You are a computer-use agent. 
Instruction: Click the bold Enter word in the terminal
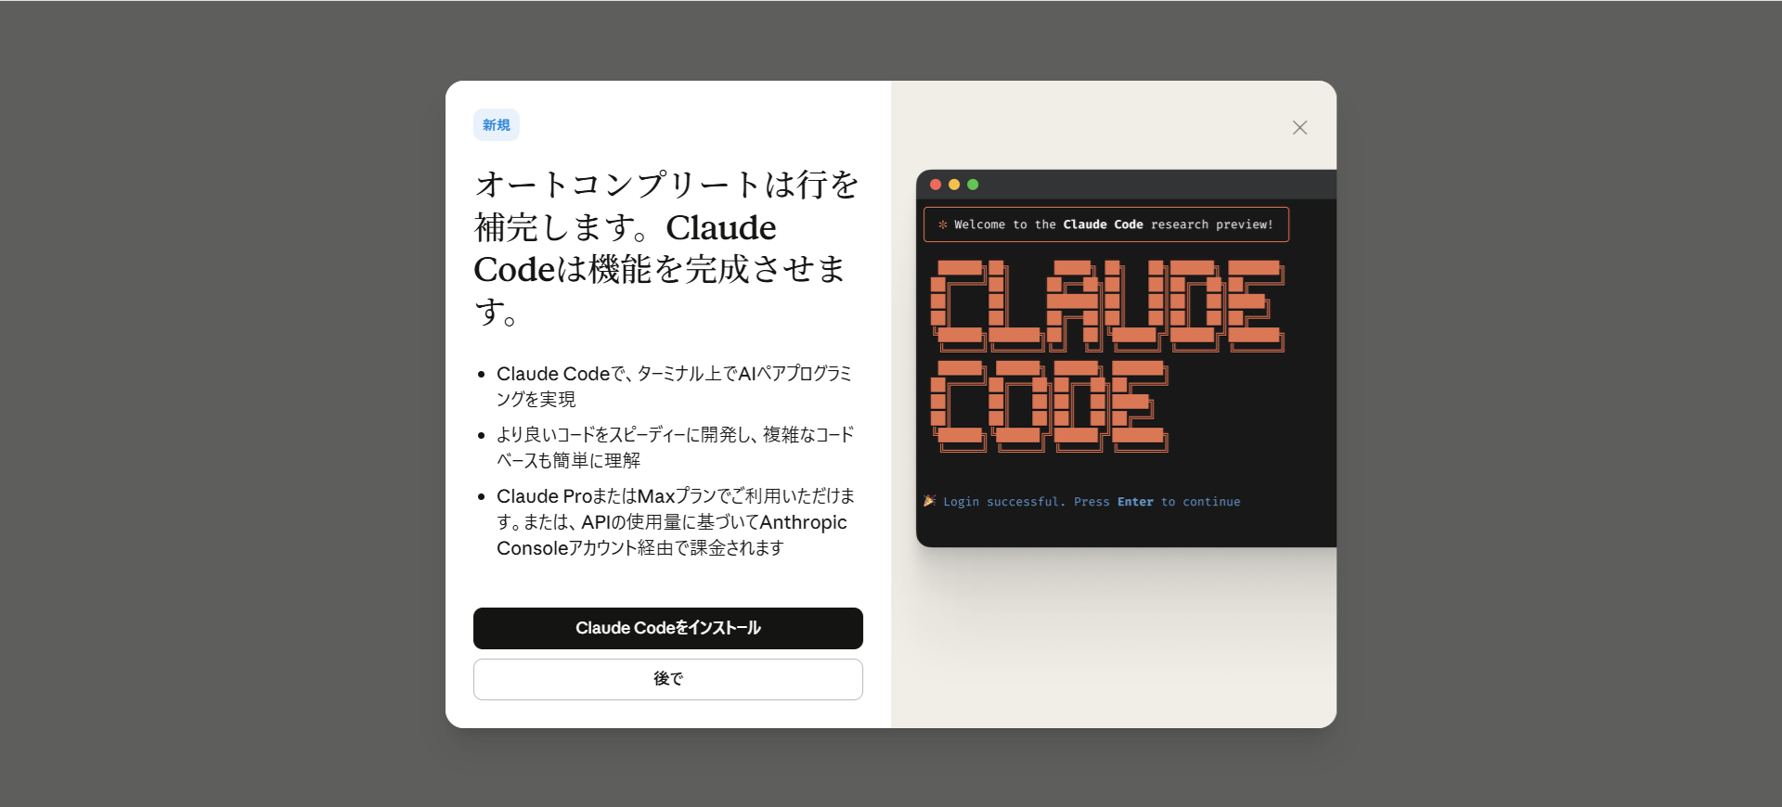click(1135, 502)
